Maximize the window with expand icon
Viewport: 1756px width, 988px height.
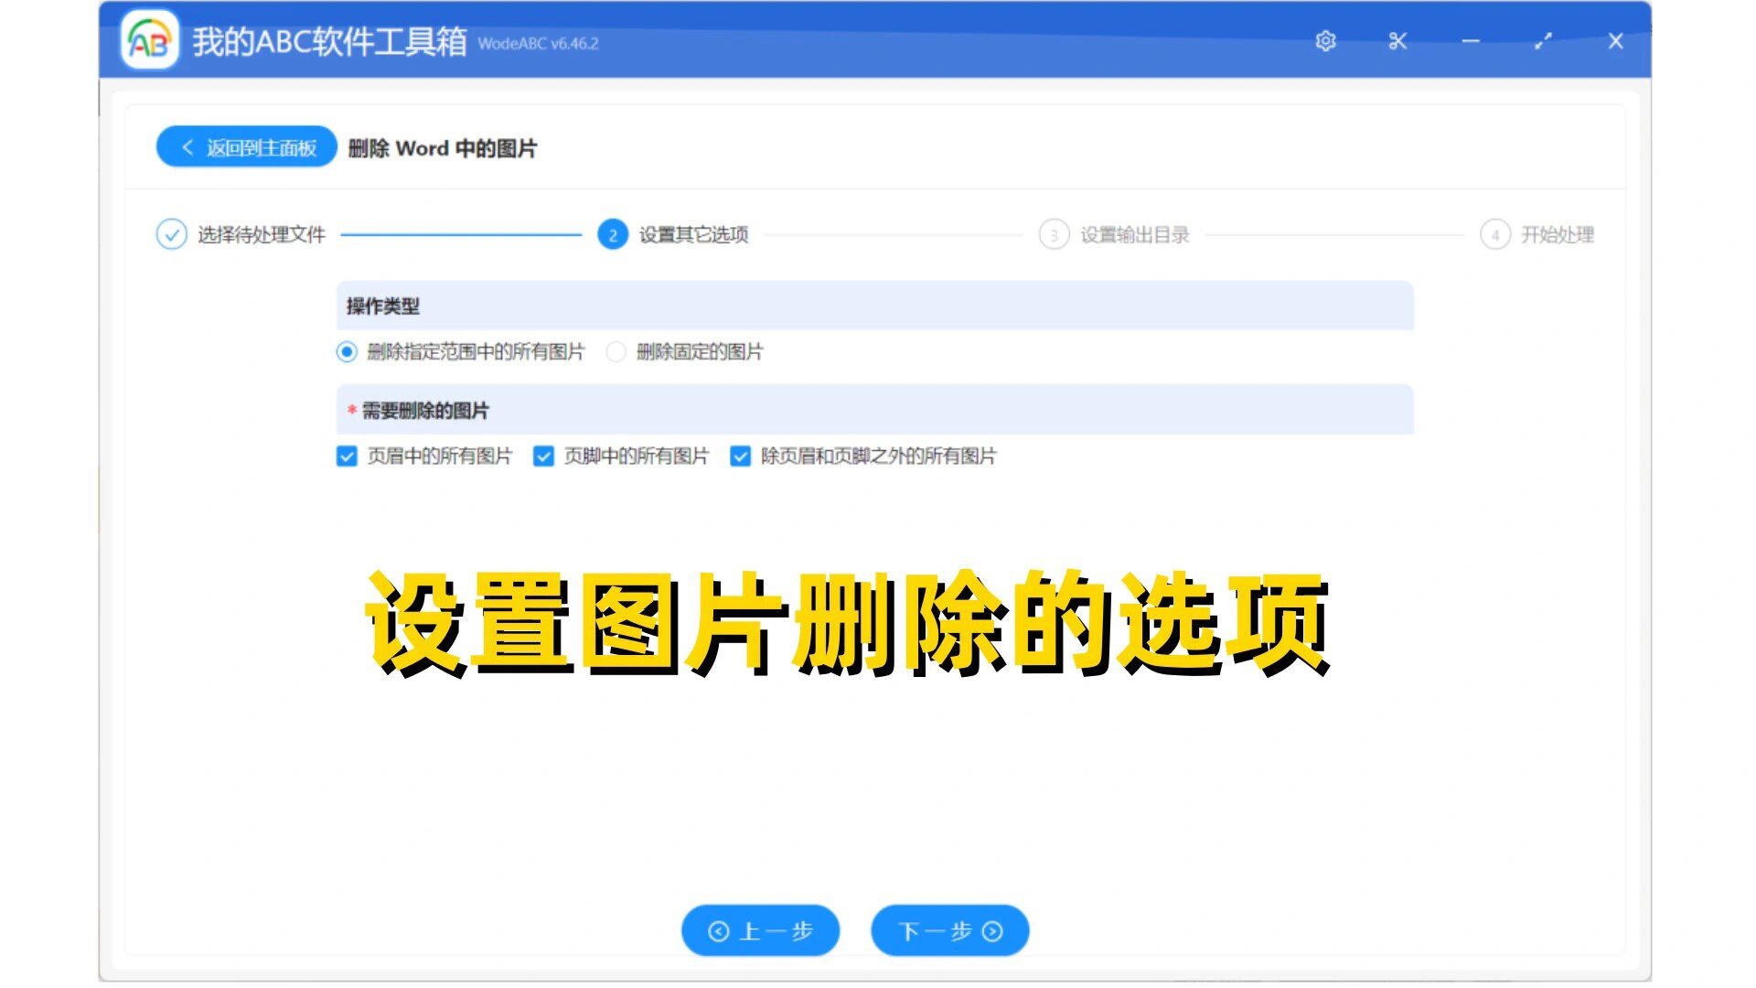click(1544, 41)
